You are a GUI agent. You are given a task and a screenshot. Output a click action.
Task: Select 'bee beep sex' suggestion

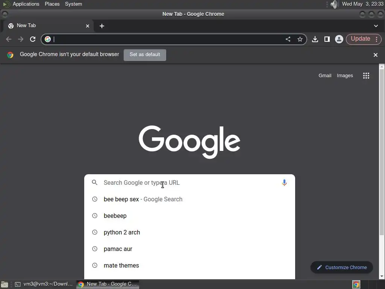189,199
